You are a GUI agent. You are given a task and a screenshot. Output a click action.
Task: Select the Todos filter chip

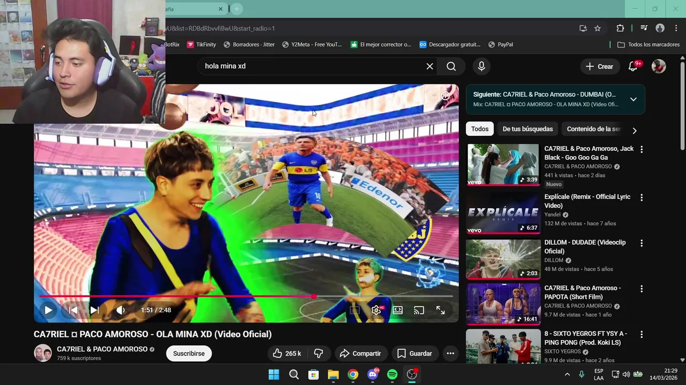tap(480, 129)
